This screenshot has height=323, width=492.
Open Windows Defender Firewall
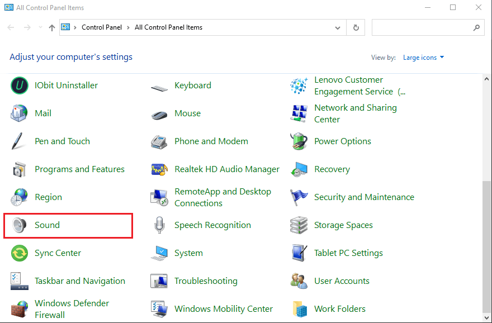click(x=72, y=308)
